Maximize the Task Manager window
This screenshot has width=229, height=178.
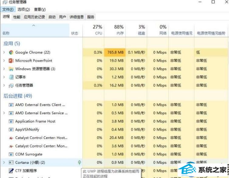[x=213, y=2]
